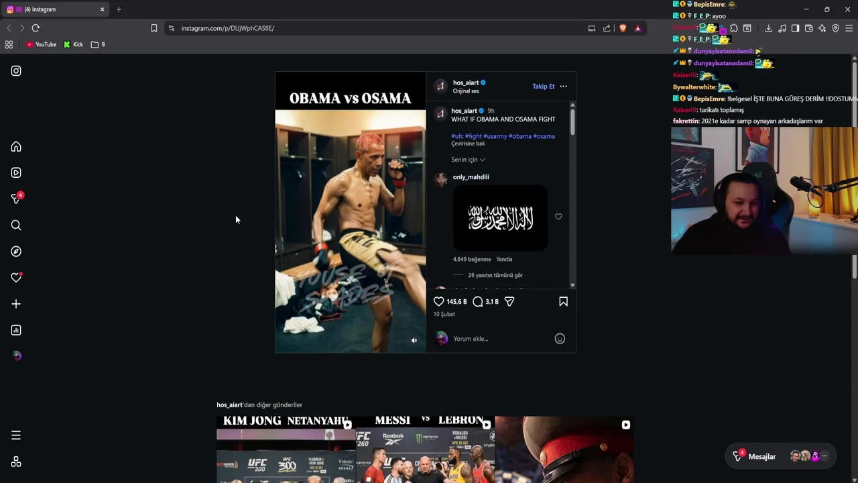Open browser extensions puzzle icon

click(734, 28)
